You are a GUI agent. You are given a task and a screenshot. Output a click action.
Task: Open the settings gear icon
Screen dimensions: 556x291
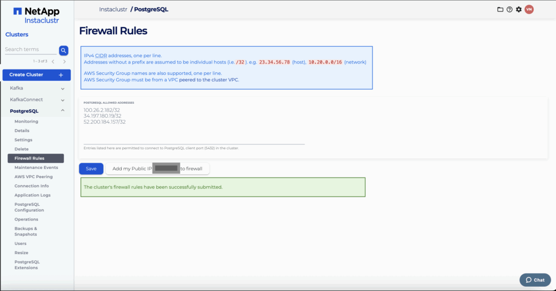point(519,9)
